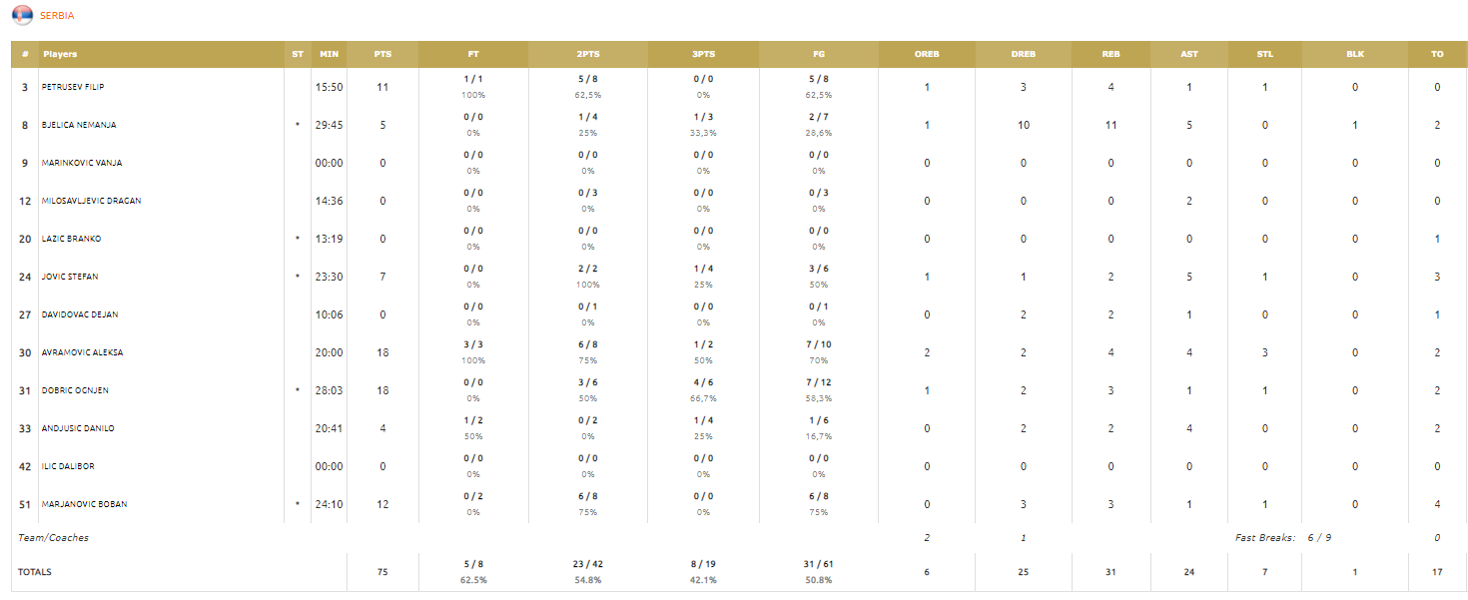Click the Players column header
The width and height of the screenshot is (1468, 600).
(60, 54)
